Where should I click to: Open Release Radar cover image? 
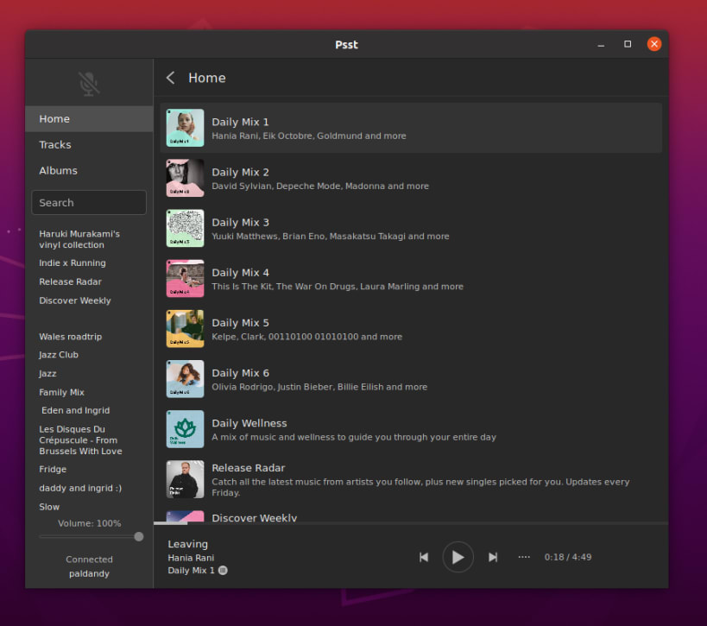[x=185, y=479]
